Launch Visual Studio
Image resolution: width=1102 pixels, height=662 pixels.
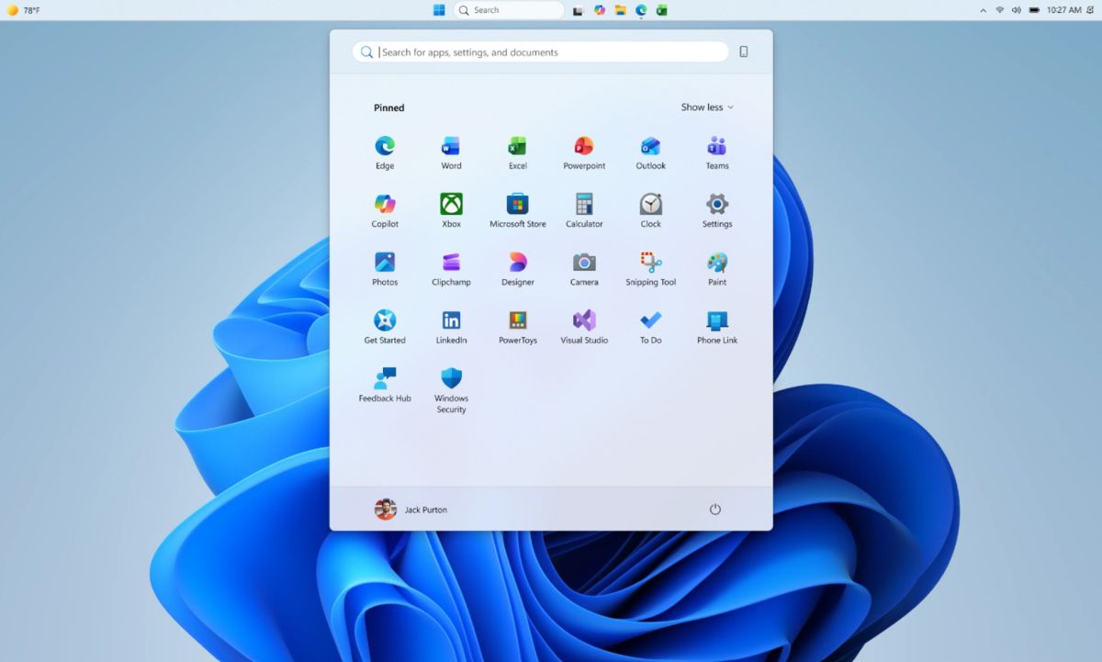[584, 327]
